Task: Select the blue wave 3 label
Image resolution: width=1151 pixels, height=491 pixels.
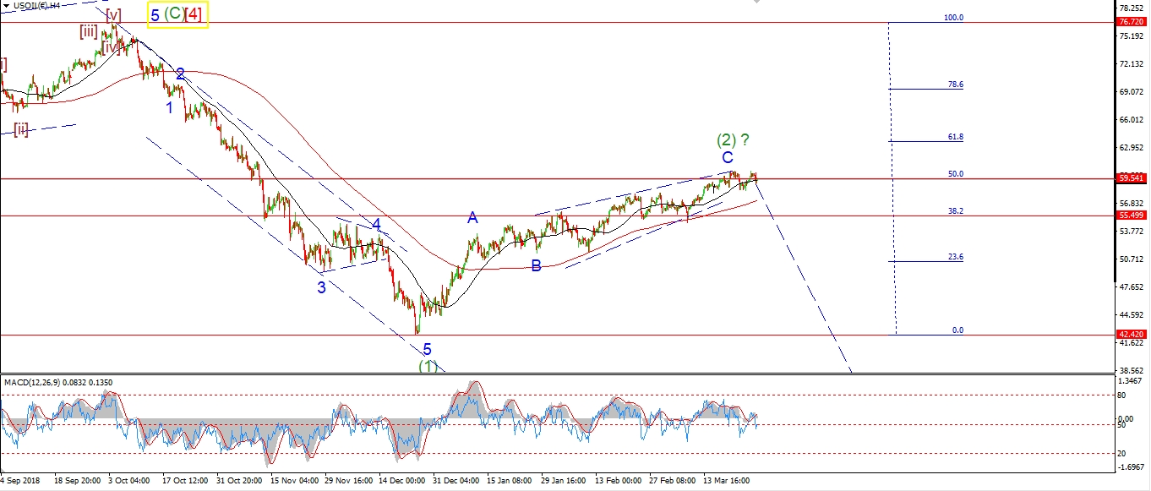Action: tap(322, 287)
